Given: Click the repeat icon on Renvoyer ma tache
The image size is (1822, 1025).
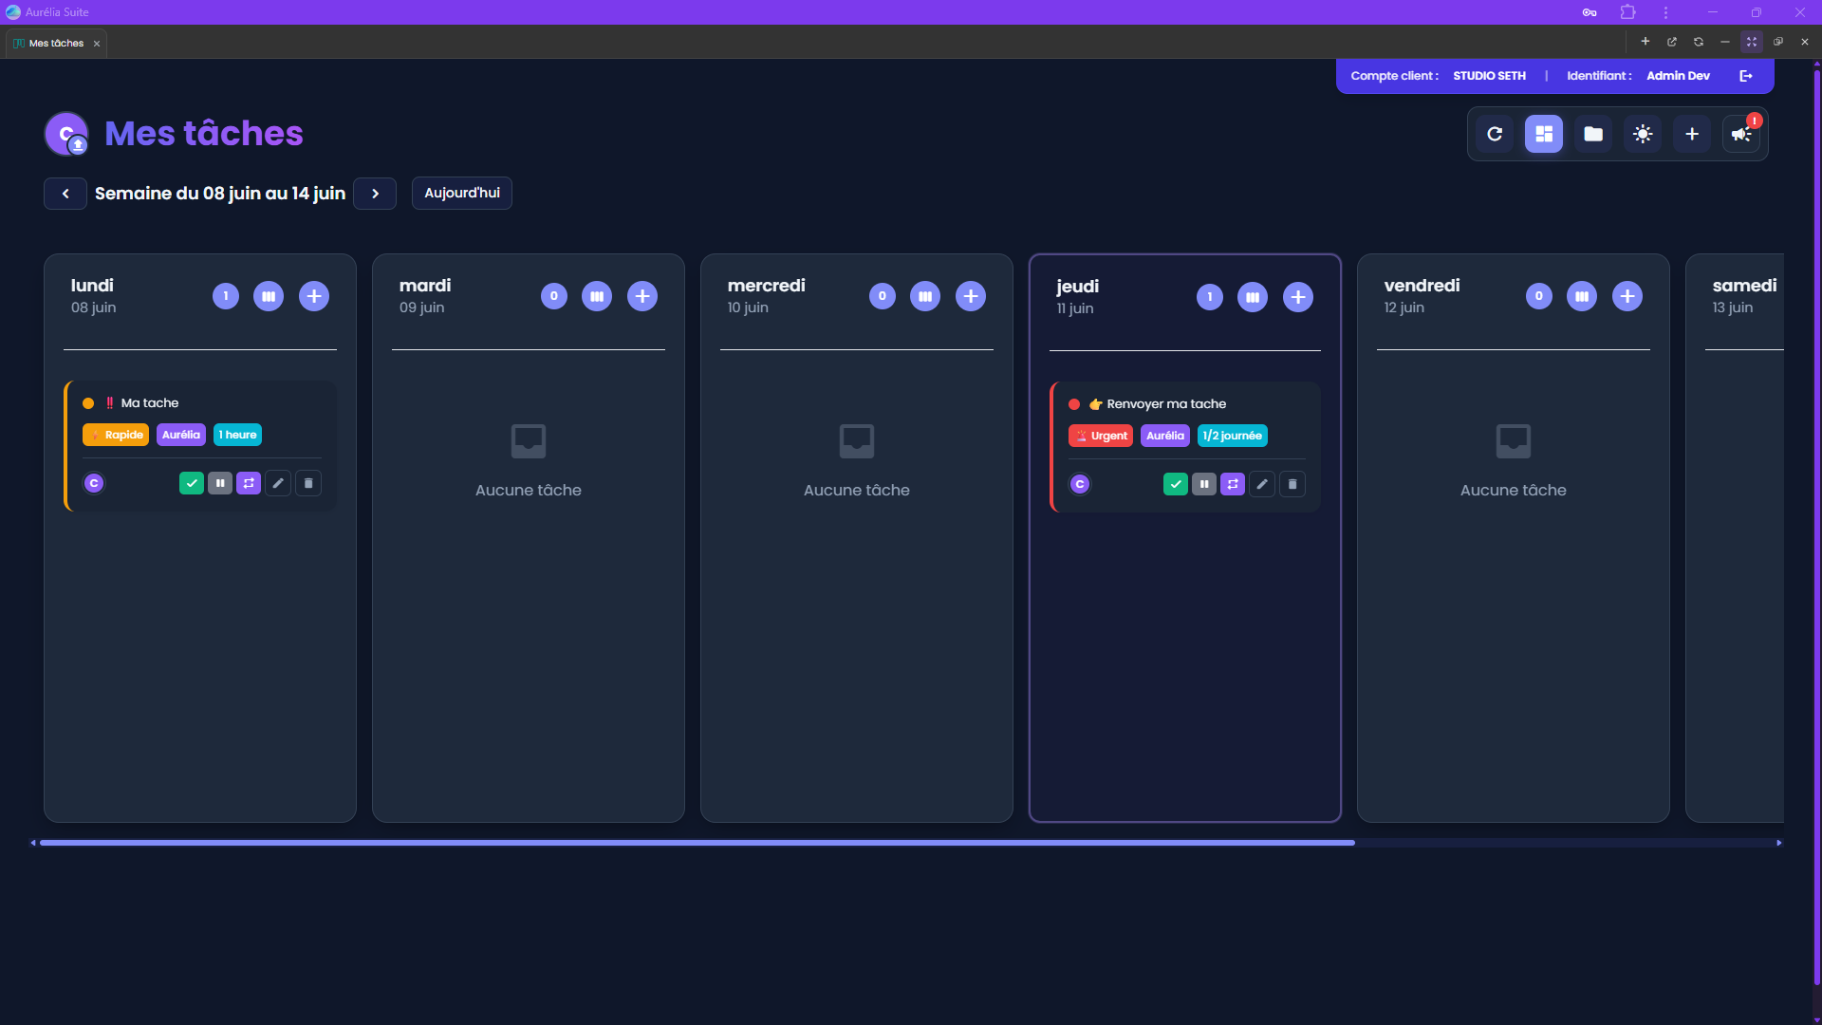Looking at the screenshot, I should coord(1233,484).
